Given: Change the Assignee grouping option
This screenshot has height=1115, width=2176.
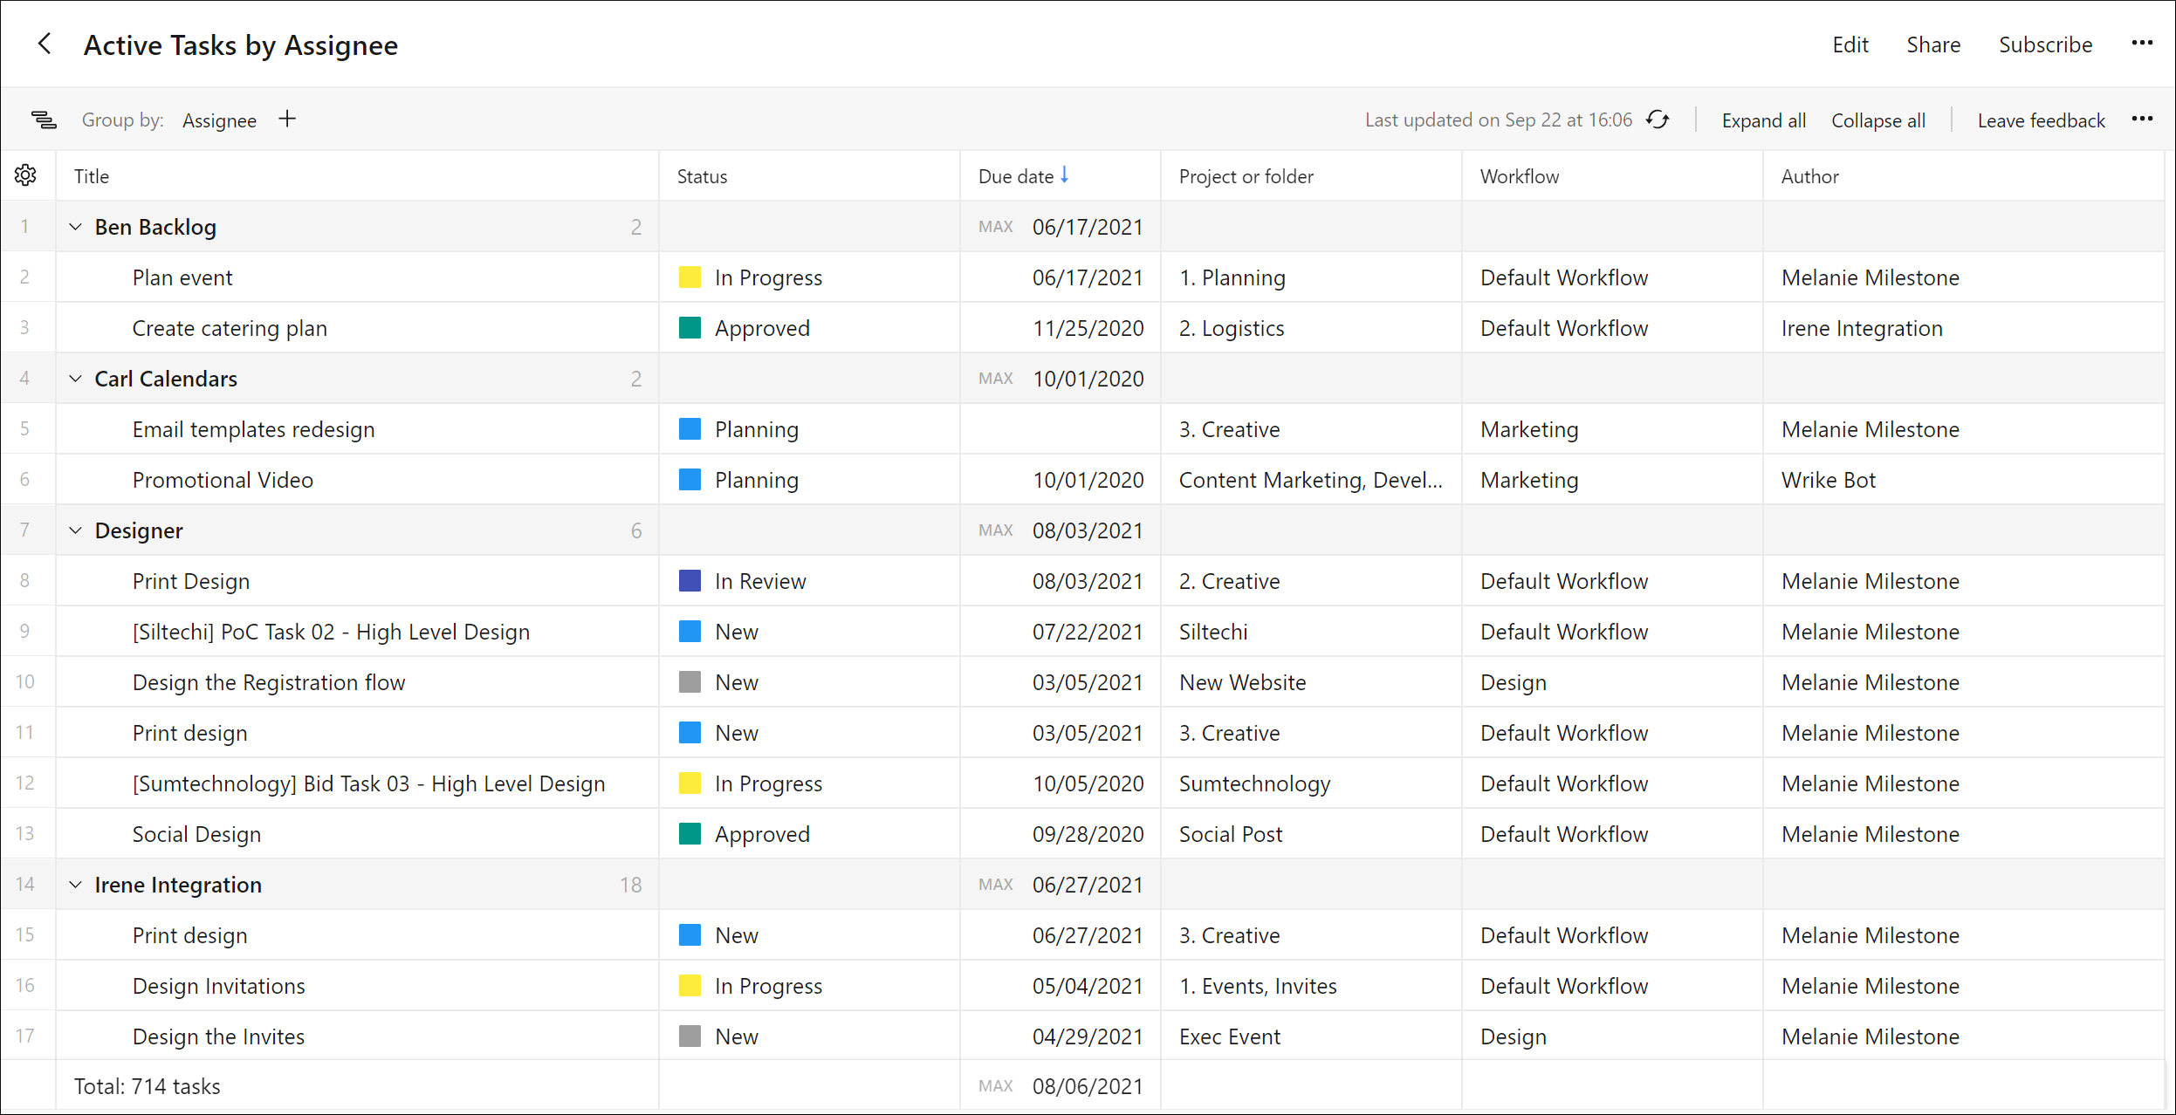Looking at the screenshot, I should coord(219,120).
